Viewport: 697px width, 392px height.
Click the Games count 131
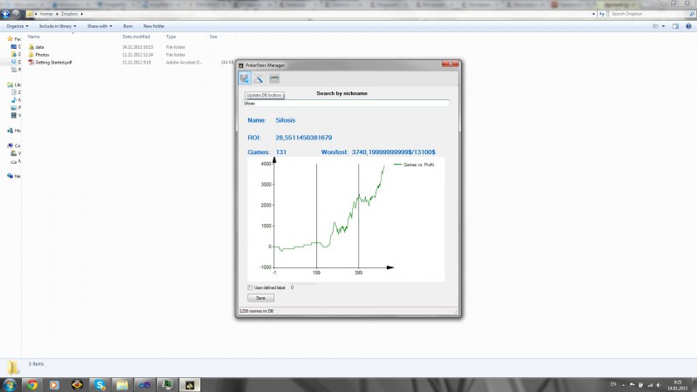pos(281,152)
